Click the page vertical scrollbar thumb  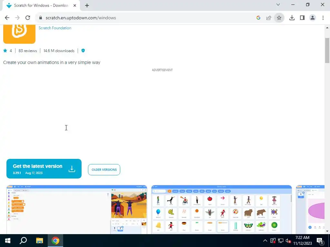327,50
